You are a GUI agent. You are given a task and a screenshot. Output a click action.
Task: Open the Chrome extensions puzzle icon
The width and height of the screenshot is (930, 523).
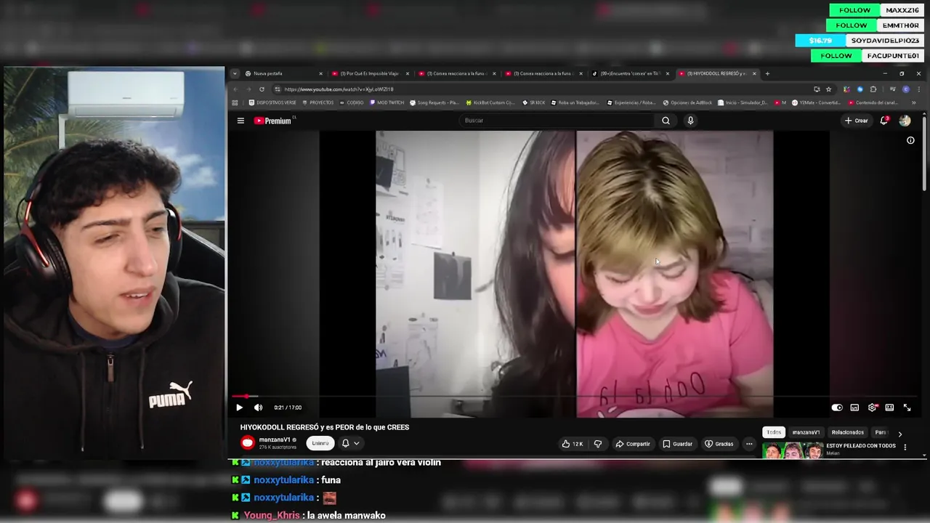(x=873, y=89)
